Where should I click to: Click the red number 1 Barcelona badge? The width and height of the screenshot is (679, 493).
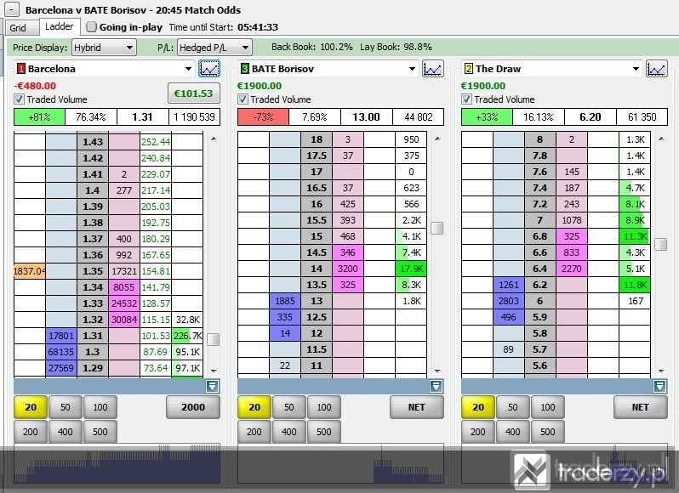point(20,69)
